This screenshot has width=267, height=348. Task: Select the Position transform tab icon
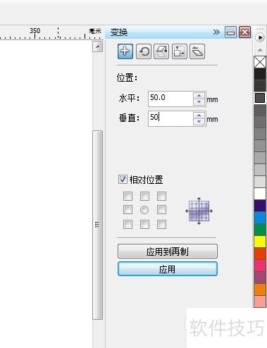click(125, 51)
